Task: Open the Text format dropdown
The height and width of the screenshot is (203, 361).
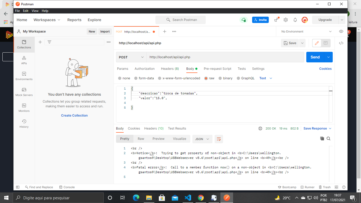Action: click(x=266, y=78)
